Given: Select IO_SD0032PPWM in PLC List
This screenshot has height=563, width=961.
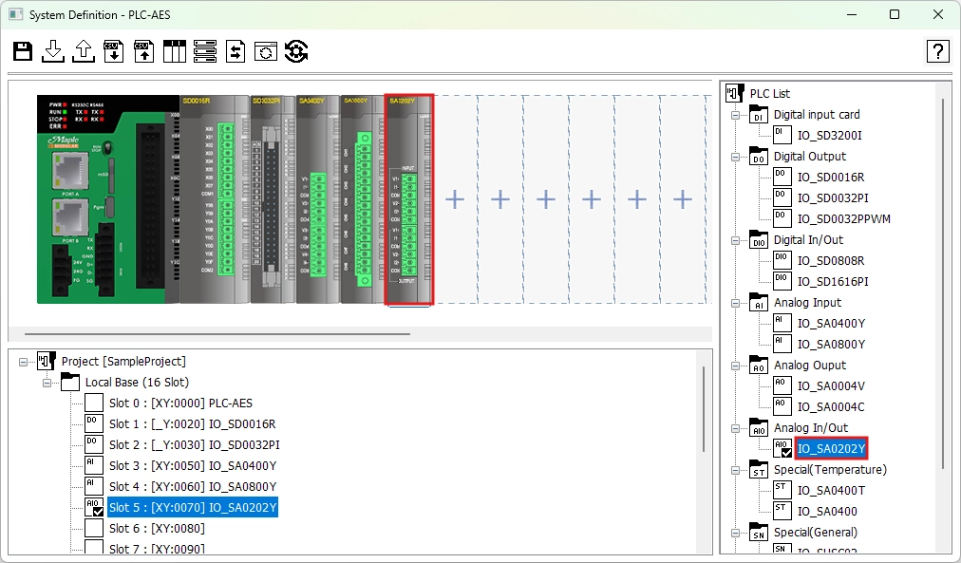Looking at the screenshot, I should pos(844,218).
